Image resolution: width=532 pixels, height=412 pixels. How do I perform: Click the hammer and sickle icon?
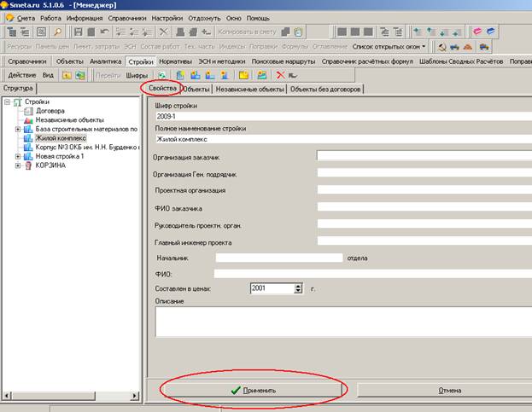point(441,47)
